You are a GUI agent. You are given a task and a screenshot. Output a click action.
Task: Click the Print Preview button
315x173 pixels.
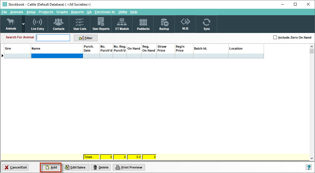point(129,167)
